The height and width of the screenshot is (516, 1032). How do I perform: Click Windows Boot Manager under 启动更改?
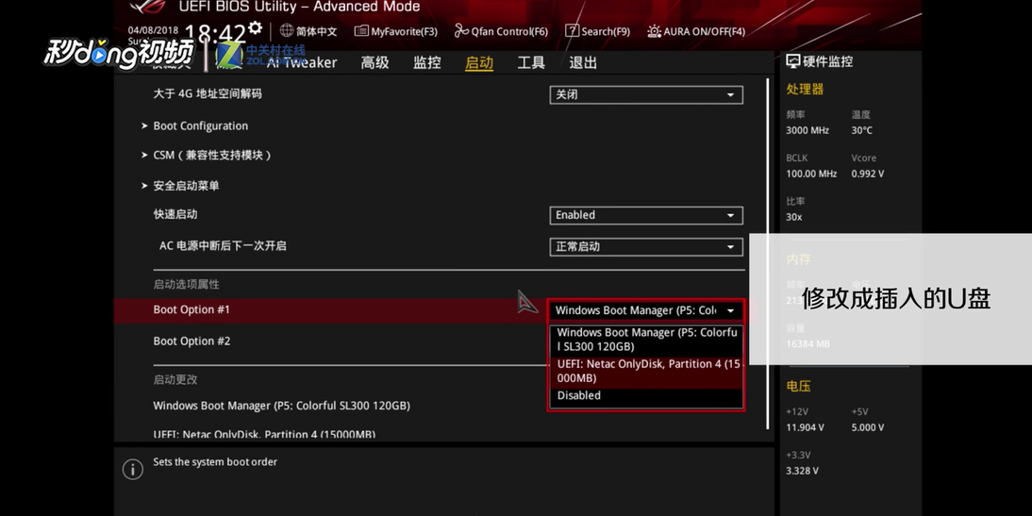click(x=282, y=406)
